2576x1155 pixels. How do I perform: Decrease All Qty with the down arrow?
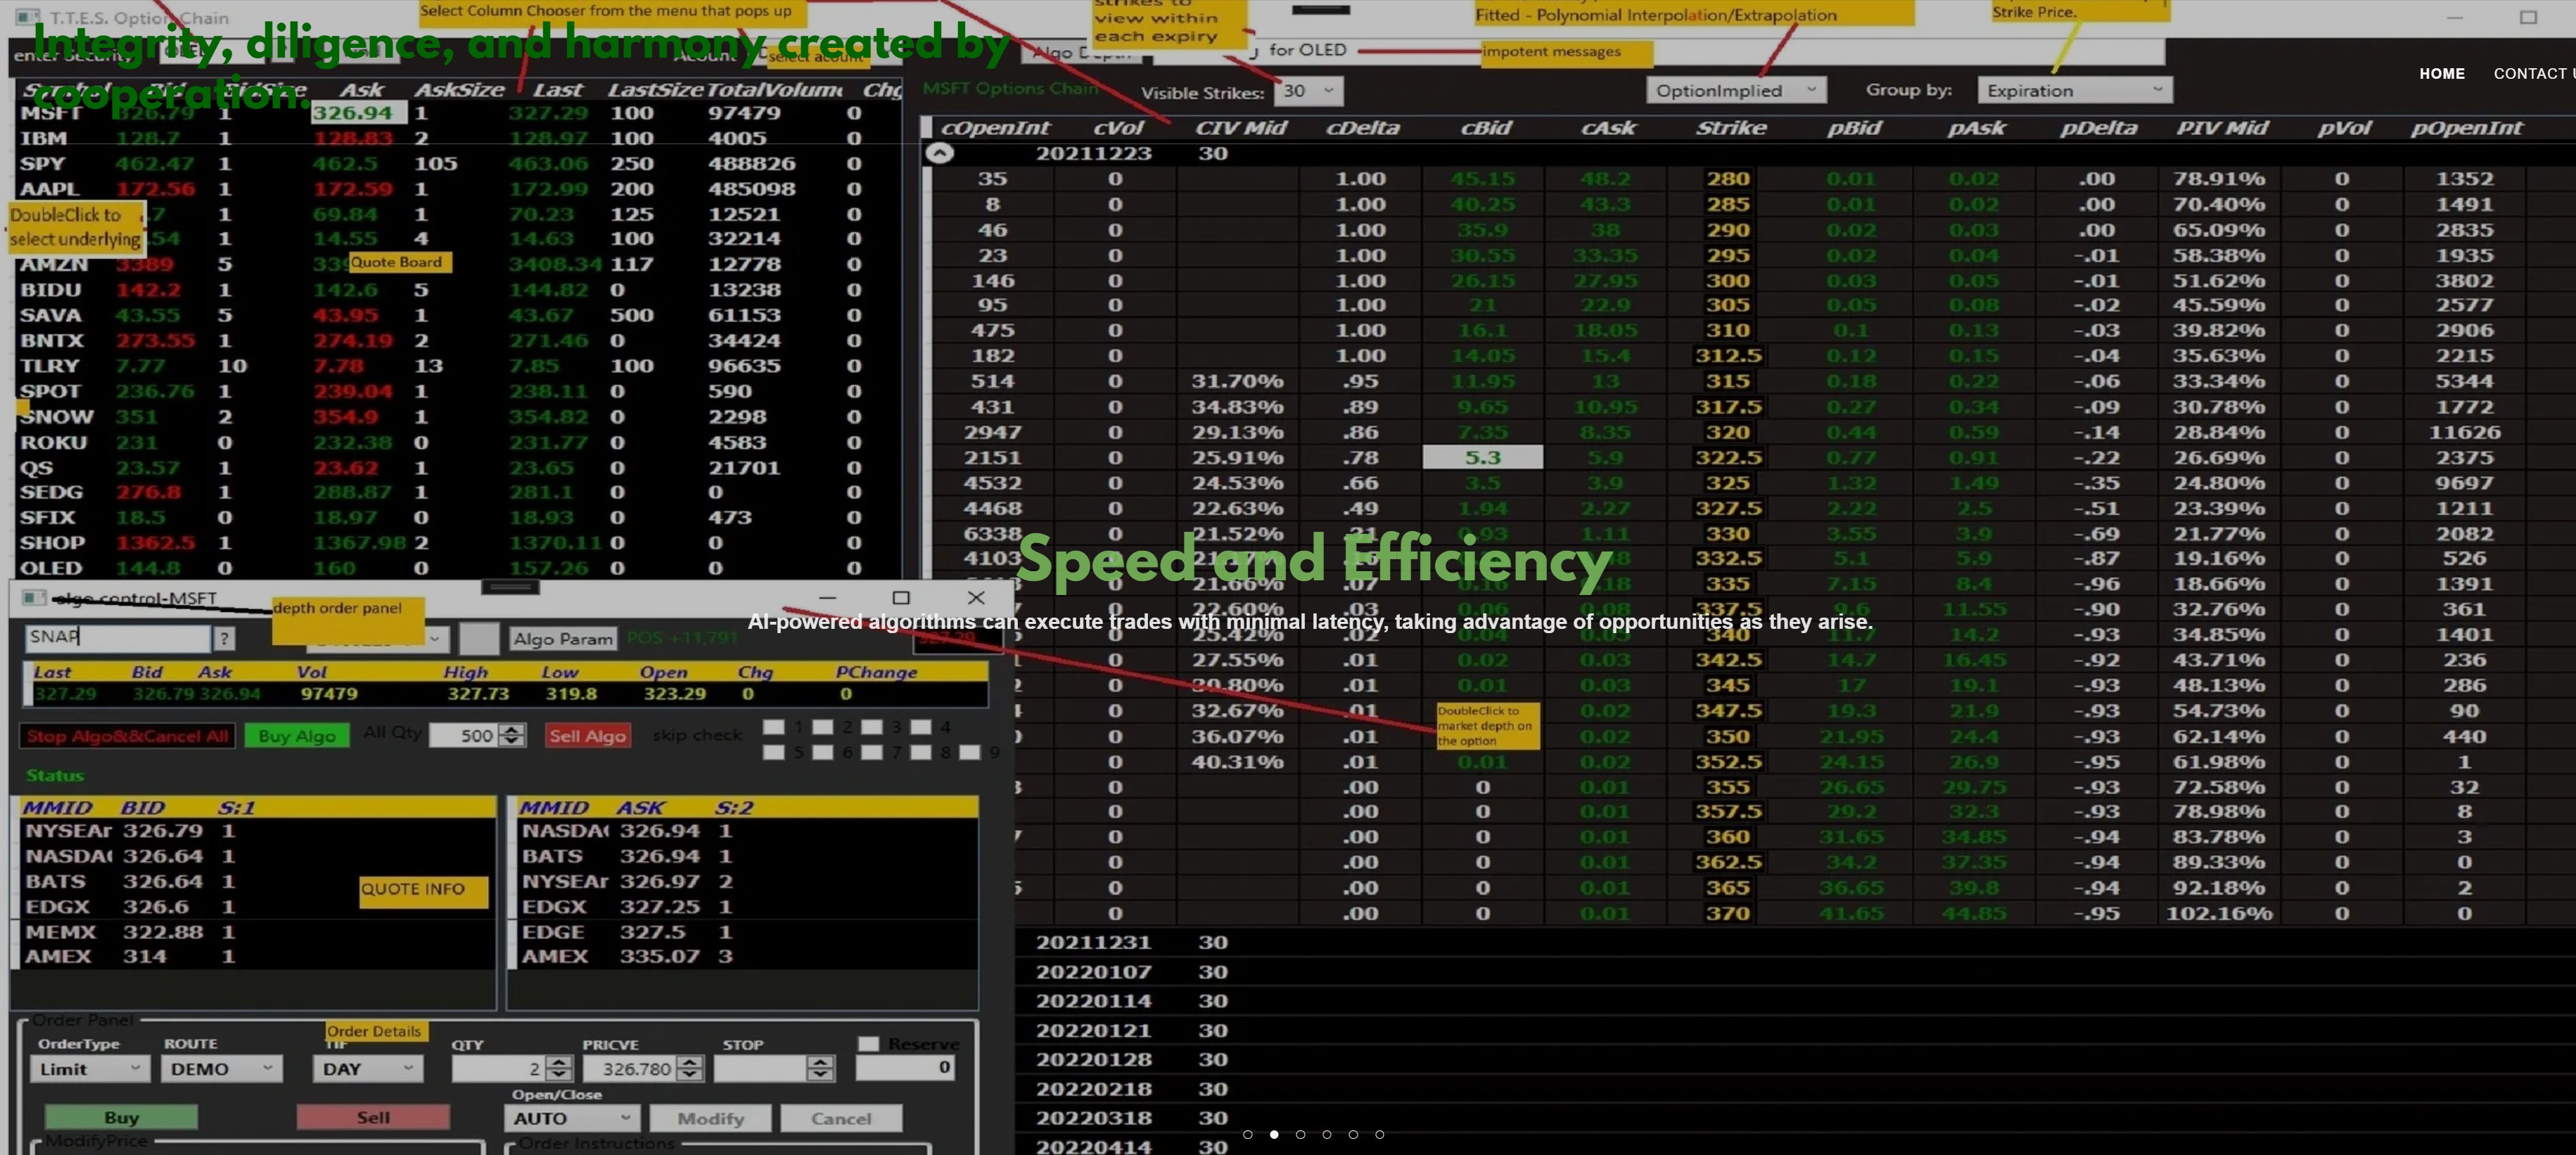pyautogui.click(x=512, y=741)
